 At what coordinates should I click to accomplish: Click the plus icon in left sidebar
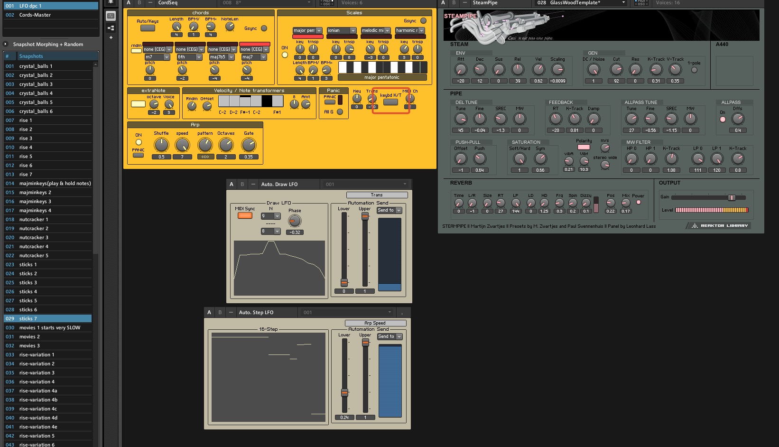point(111,37)
